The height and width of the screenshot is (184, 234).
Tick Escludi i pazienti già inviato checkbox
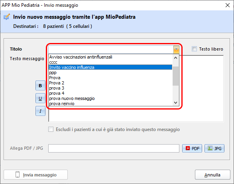[x=51, y=129]
